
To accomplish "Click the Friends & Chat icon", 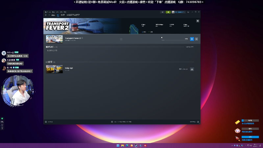I will pos(198,122).
